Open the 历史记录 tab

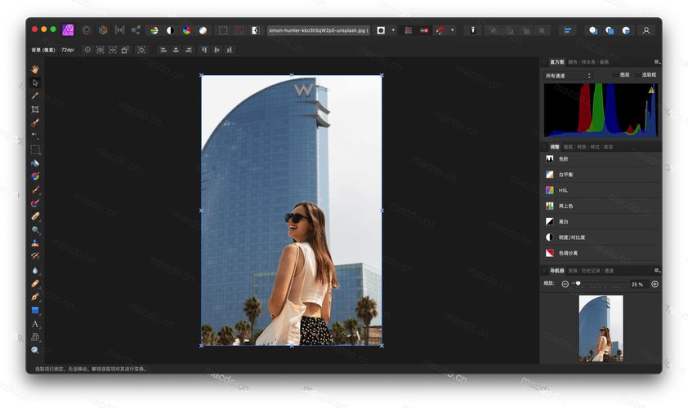[590, 270]
